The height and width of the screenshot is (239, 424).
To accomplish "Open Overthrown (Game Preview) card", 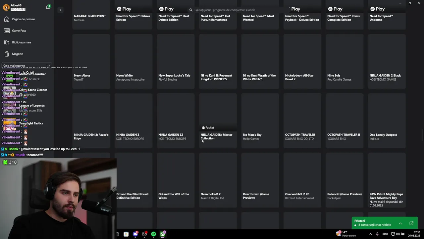I will click(x=260, y=180).
